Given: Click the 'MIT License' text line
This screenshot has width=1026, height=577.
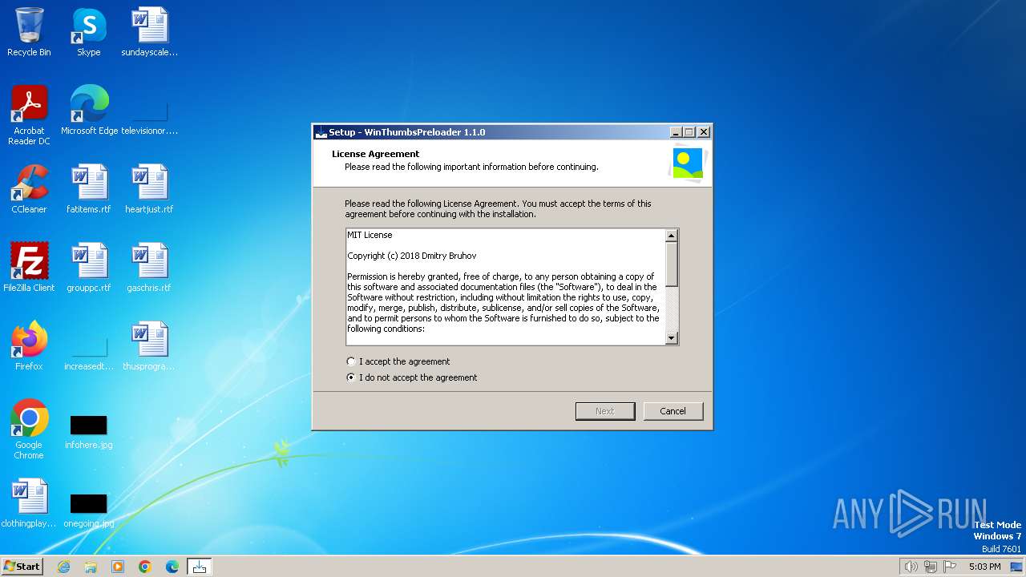Looking at the screenshot, I should [x=370, y=235].
